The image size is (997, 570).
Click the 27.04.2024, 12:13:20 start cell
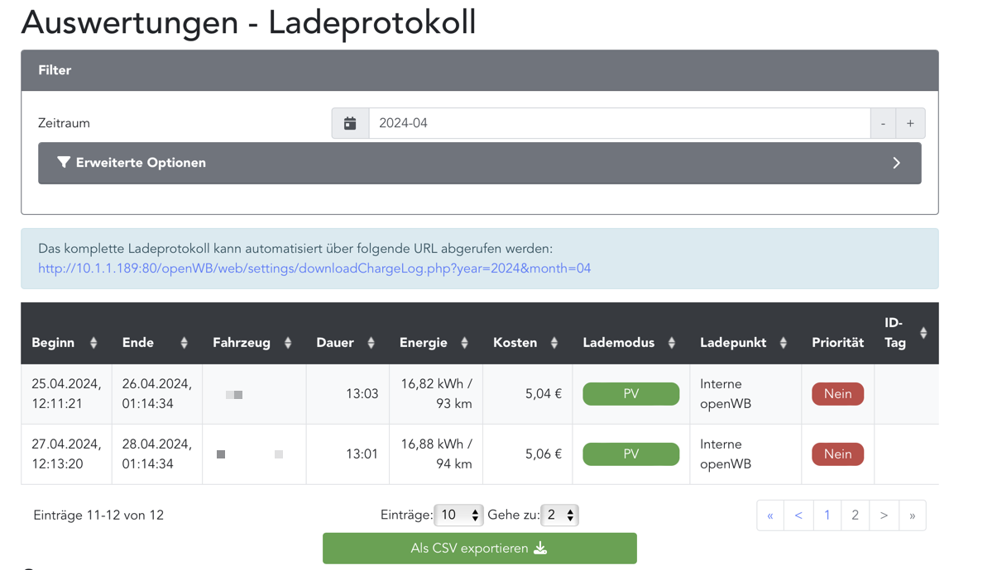(x=66, y=454)
